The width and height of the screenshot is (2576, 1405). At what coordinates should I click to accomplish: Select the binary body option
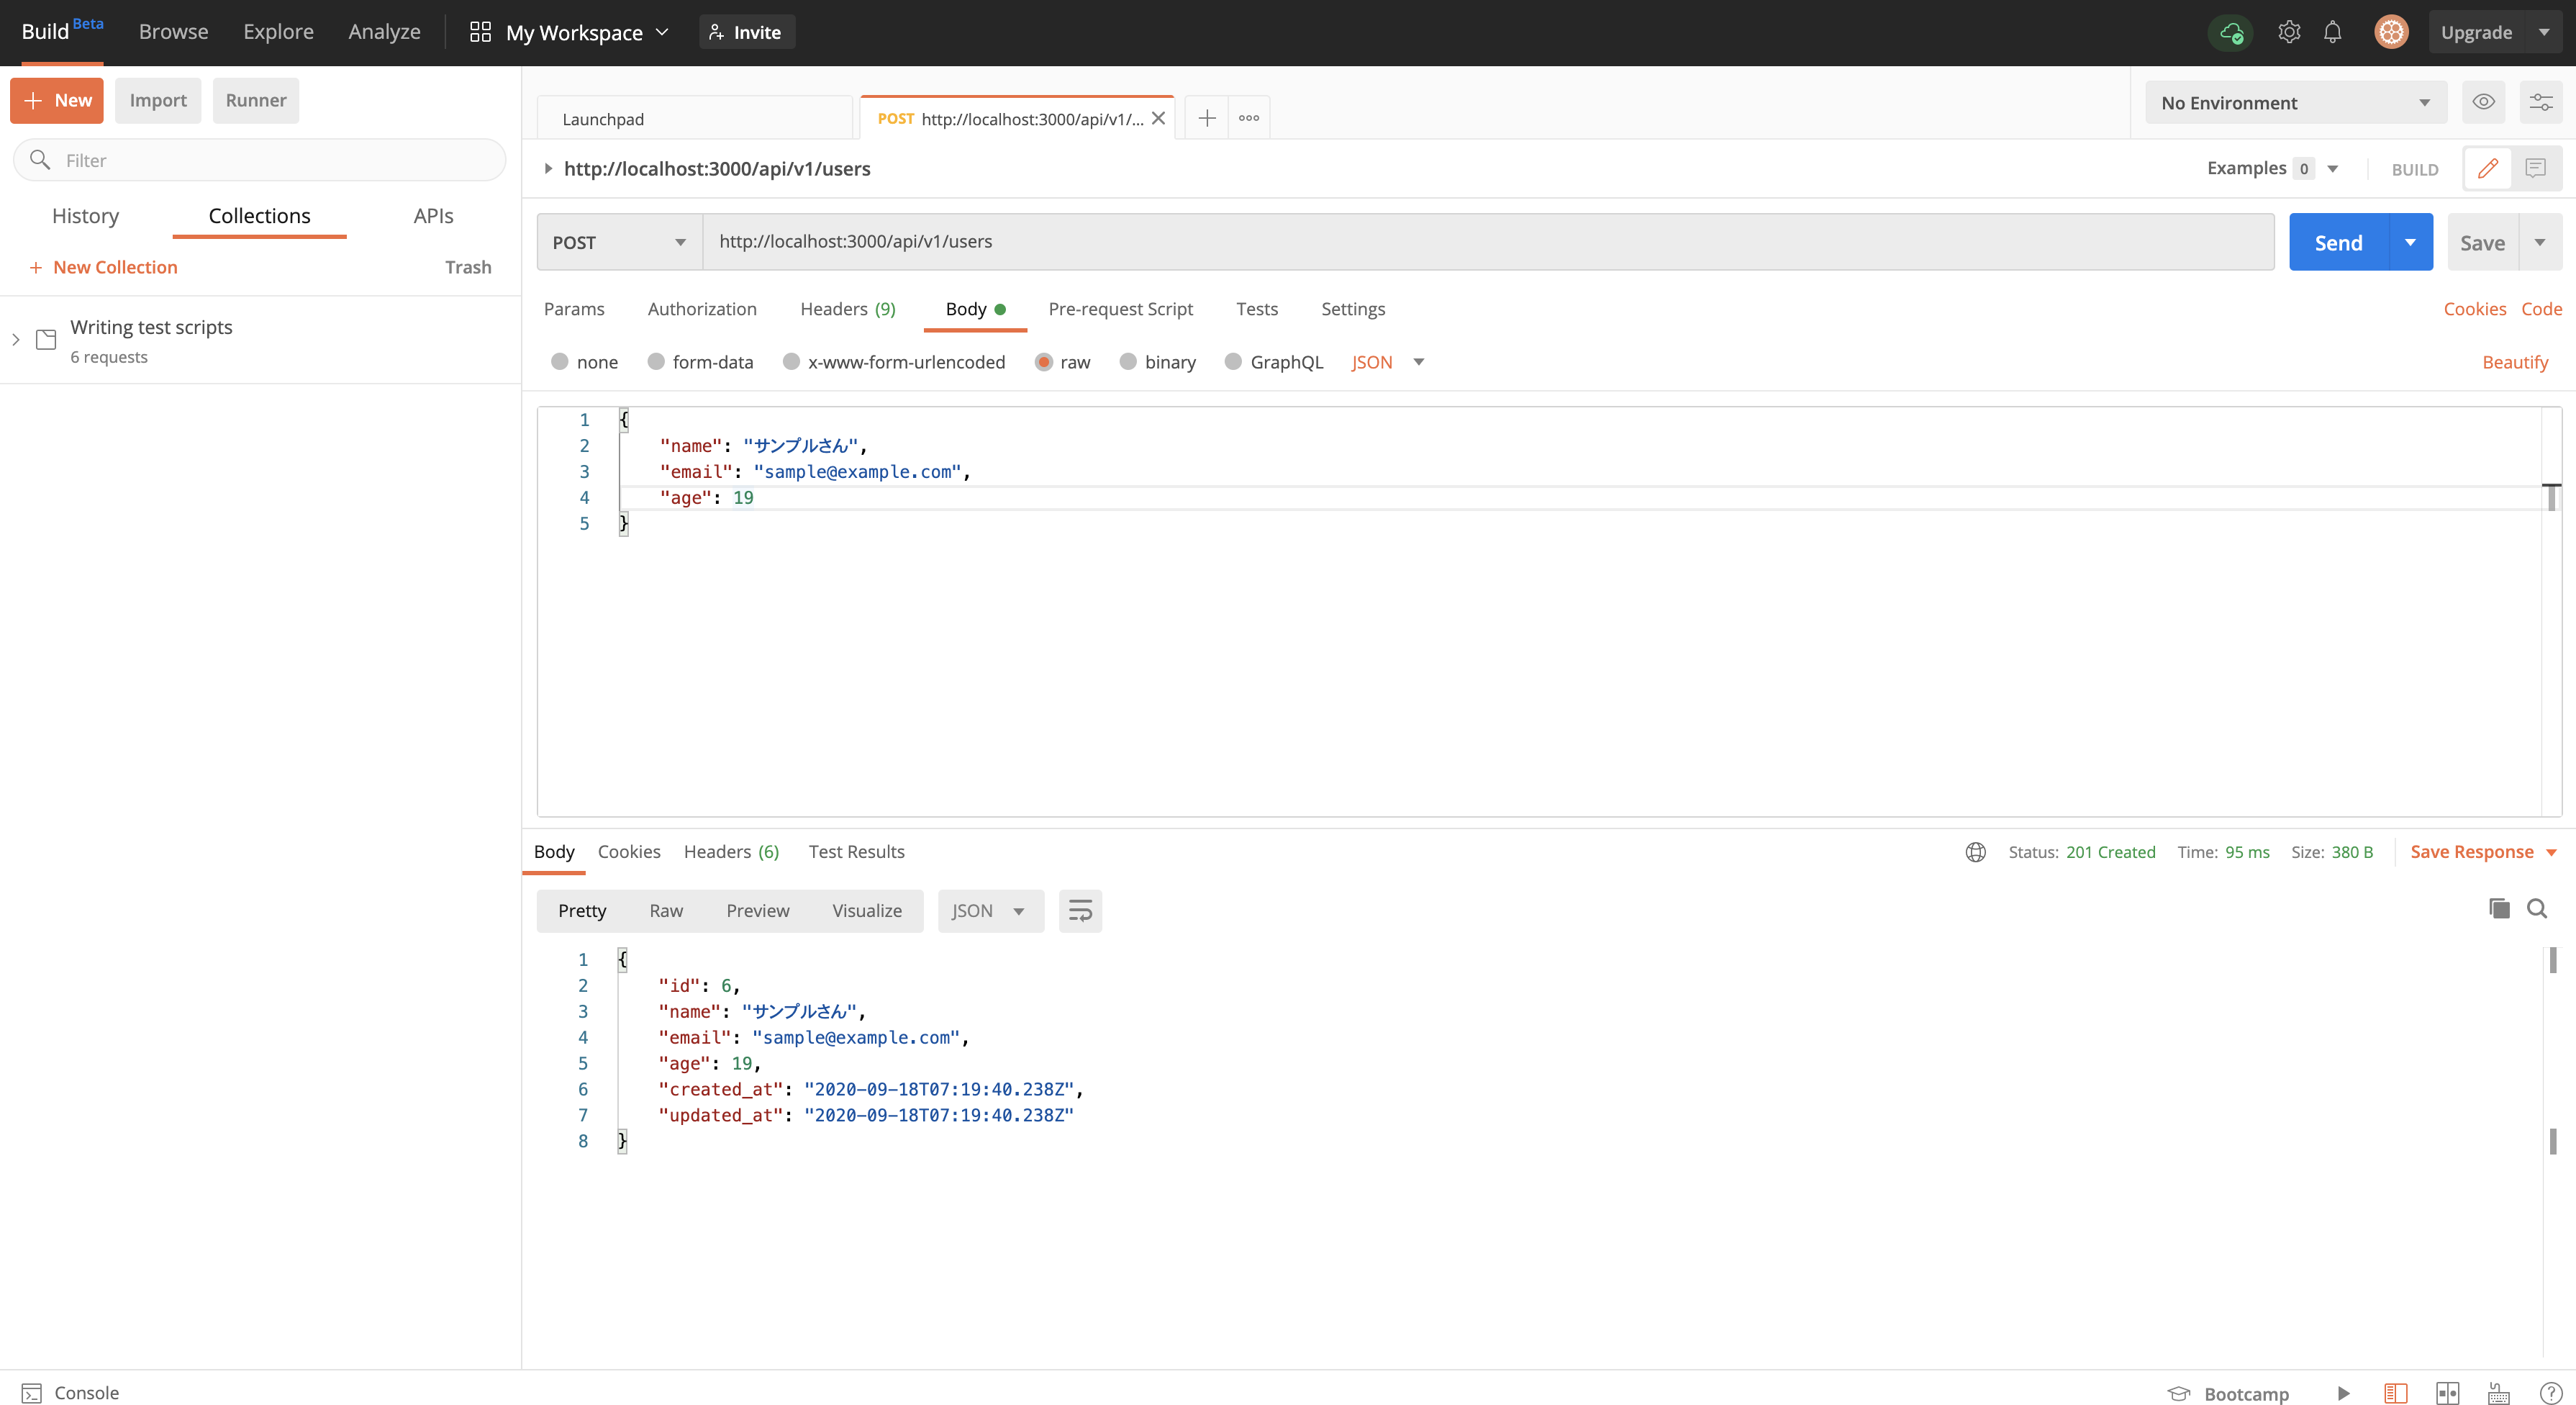pos(1128,362)
